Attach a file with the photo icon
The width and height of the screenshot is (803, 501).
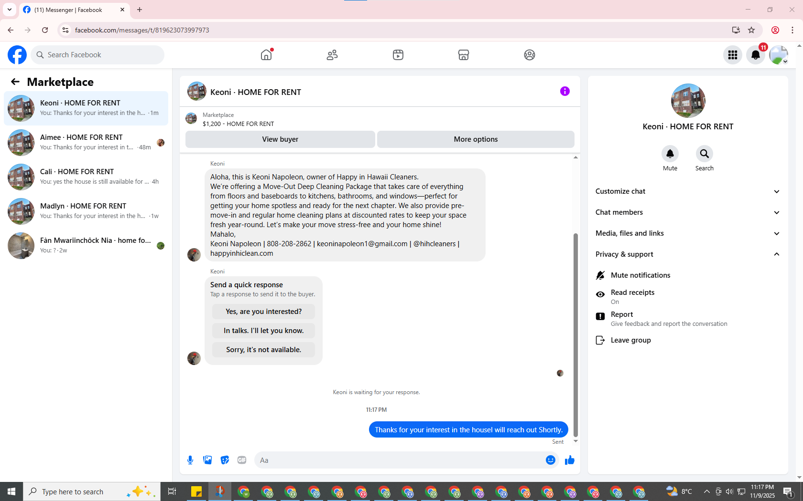[207, 460]
